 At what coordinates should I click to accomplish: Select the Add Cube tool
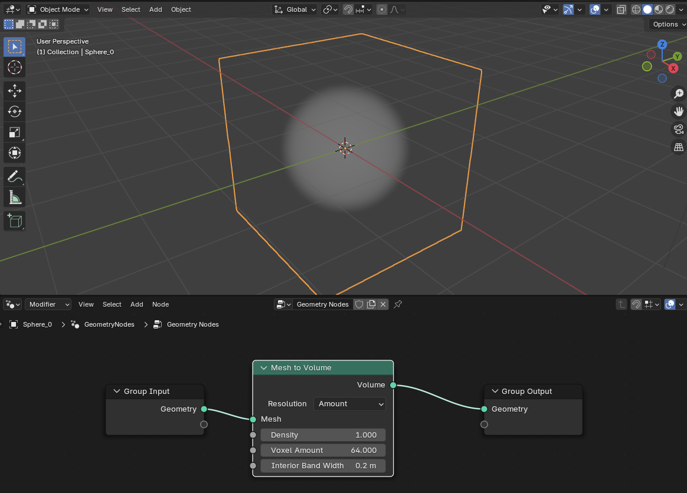(14, 221)
